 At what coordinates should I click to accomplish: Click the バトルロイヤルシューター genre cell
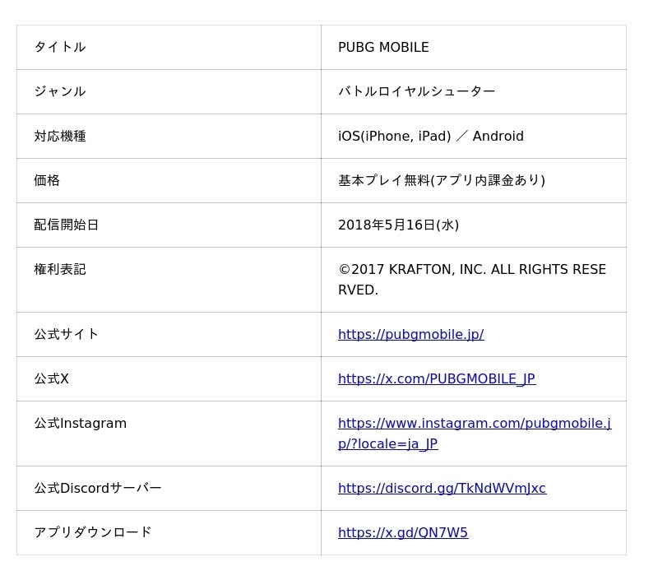coord(416,91)
